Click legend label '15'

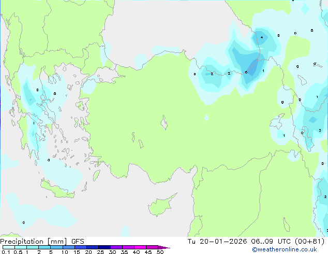click(x=77, y=252)
